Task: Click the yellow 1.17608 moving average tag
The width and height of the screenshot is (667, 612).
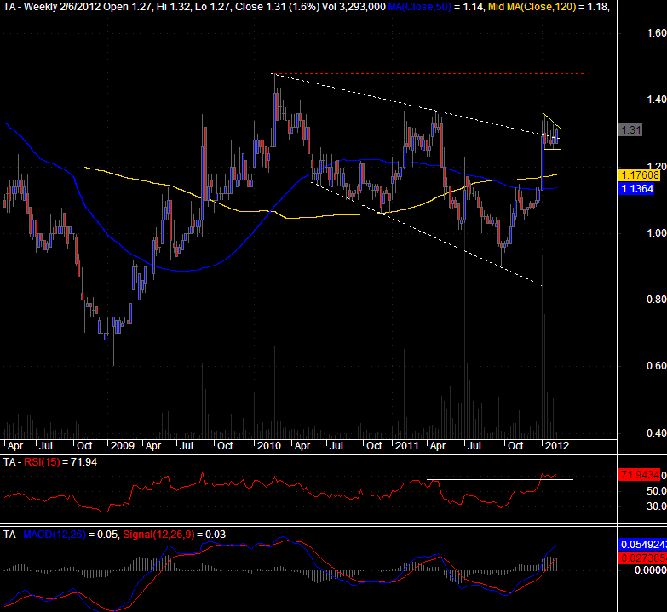Action: [639, 174]
